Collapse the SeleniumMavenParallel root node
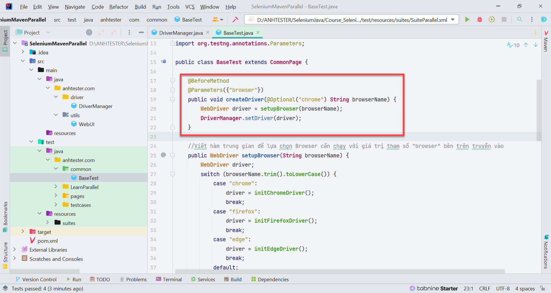The image size is (551, 293). [15, 43]
